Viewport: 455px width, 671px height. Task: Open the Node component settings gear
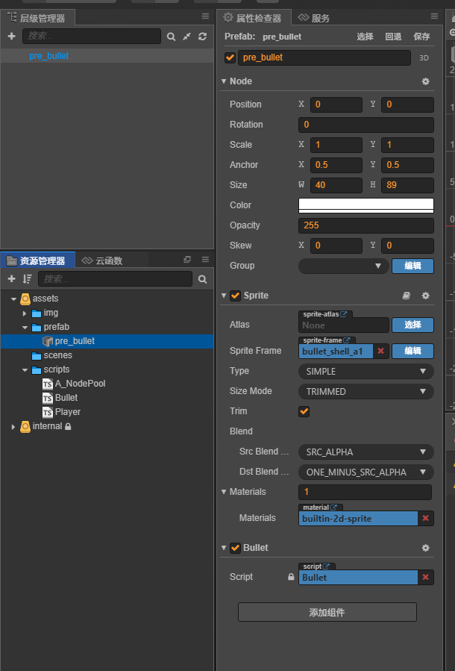pyautogui.click(x=426, y=81)
